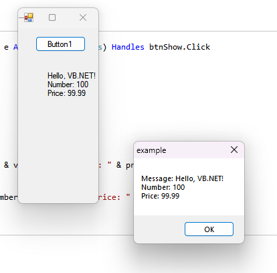Close the small form window
Viewport: 277px width, 273px height.
tap(83, 17)
